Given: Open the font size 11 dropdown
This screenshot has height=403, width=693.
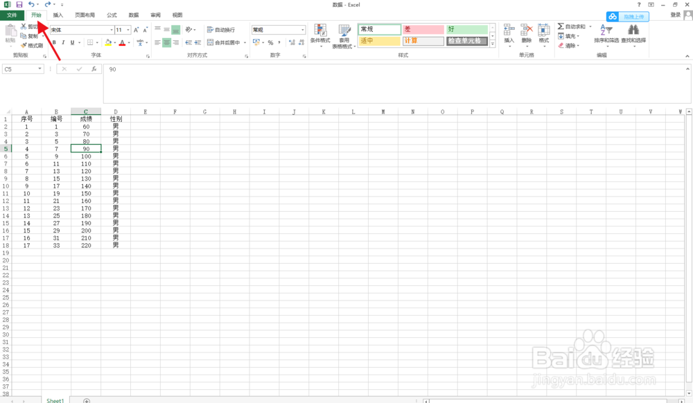Looking at the screenshot, I should pyautogui.click(x=128, y=30).
